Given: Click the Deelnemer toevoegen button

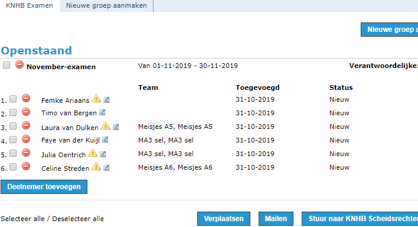Looking at the screenshot, I should (x=44, y=187).
